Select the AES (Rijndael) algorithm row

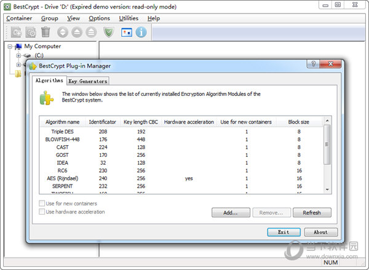coord(181,178)
